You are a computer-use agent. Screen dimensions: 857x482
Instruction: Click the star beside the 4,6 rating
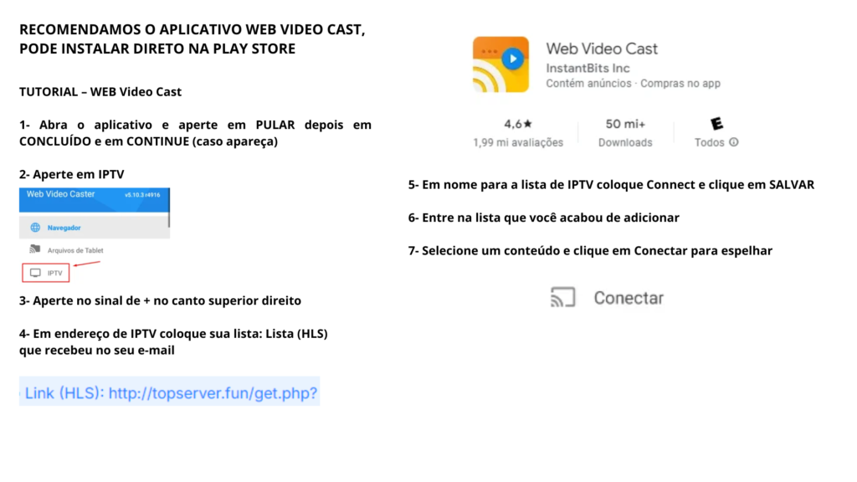click(528, 124)
